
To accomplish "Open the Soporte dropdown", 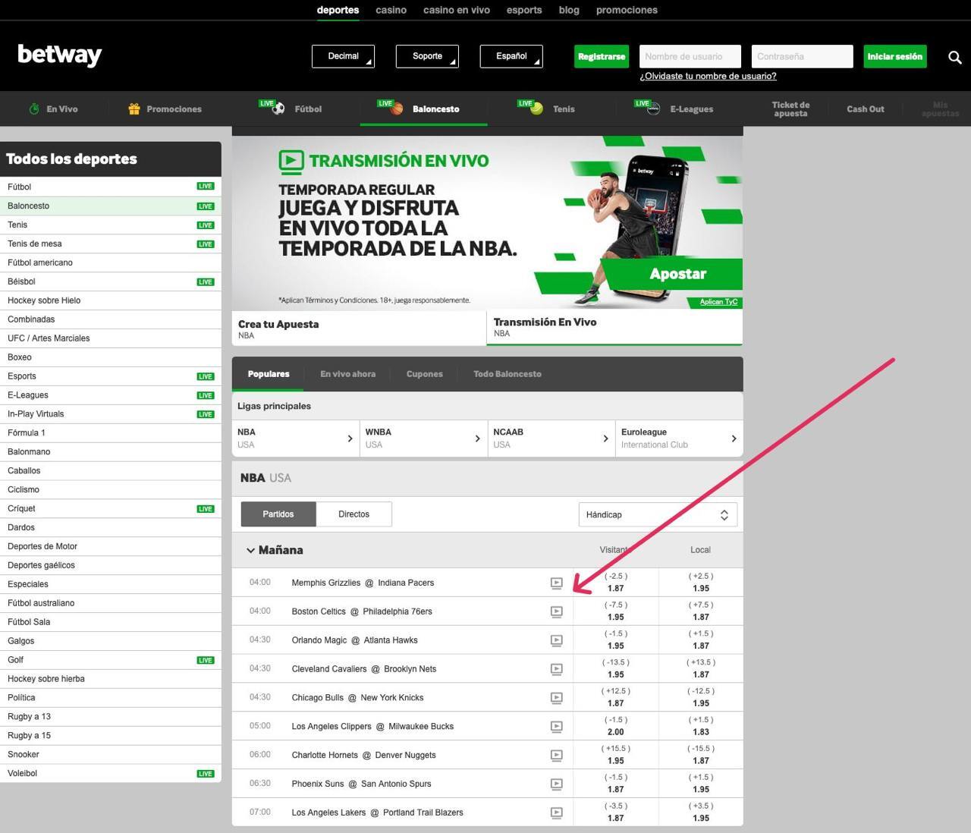I will (x=427, y=56).
